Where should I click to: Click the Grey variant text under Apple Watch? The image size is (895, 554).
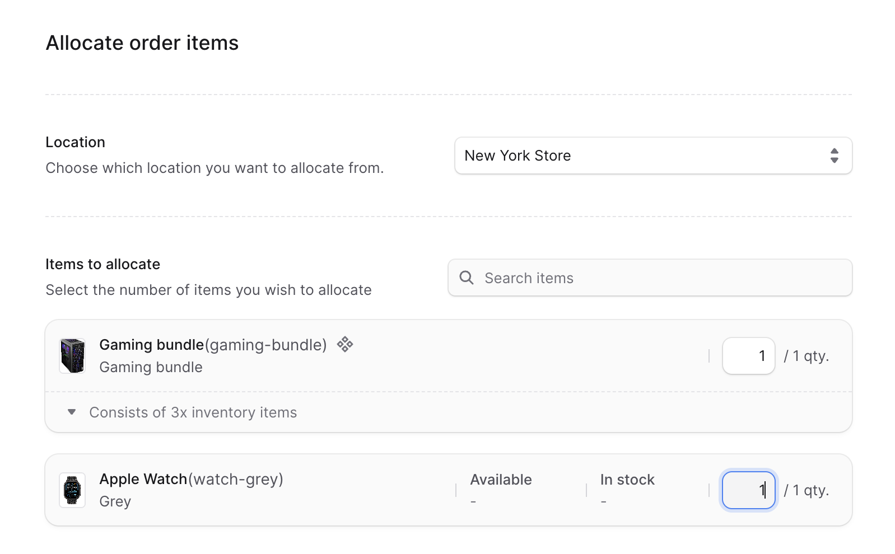coord(115,501)
